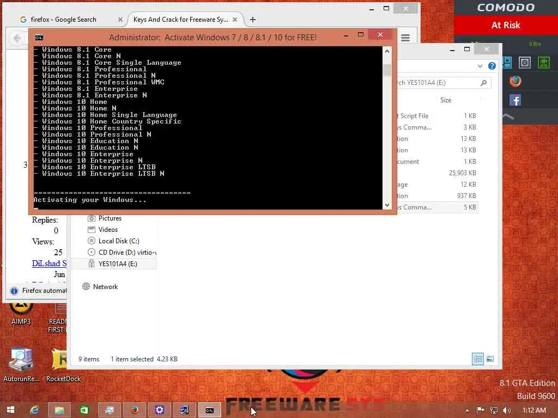
Task: Open the green Store taskbar icon
Action: [x=84, y=410]
